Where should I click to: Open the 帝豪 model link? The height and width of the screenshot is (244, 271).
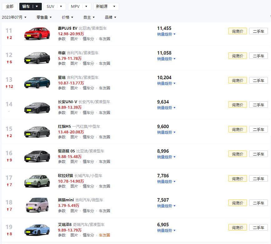(62, 53)
